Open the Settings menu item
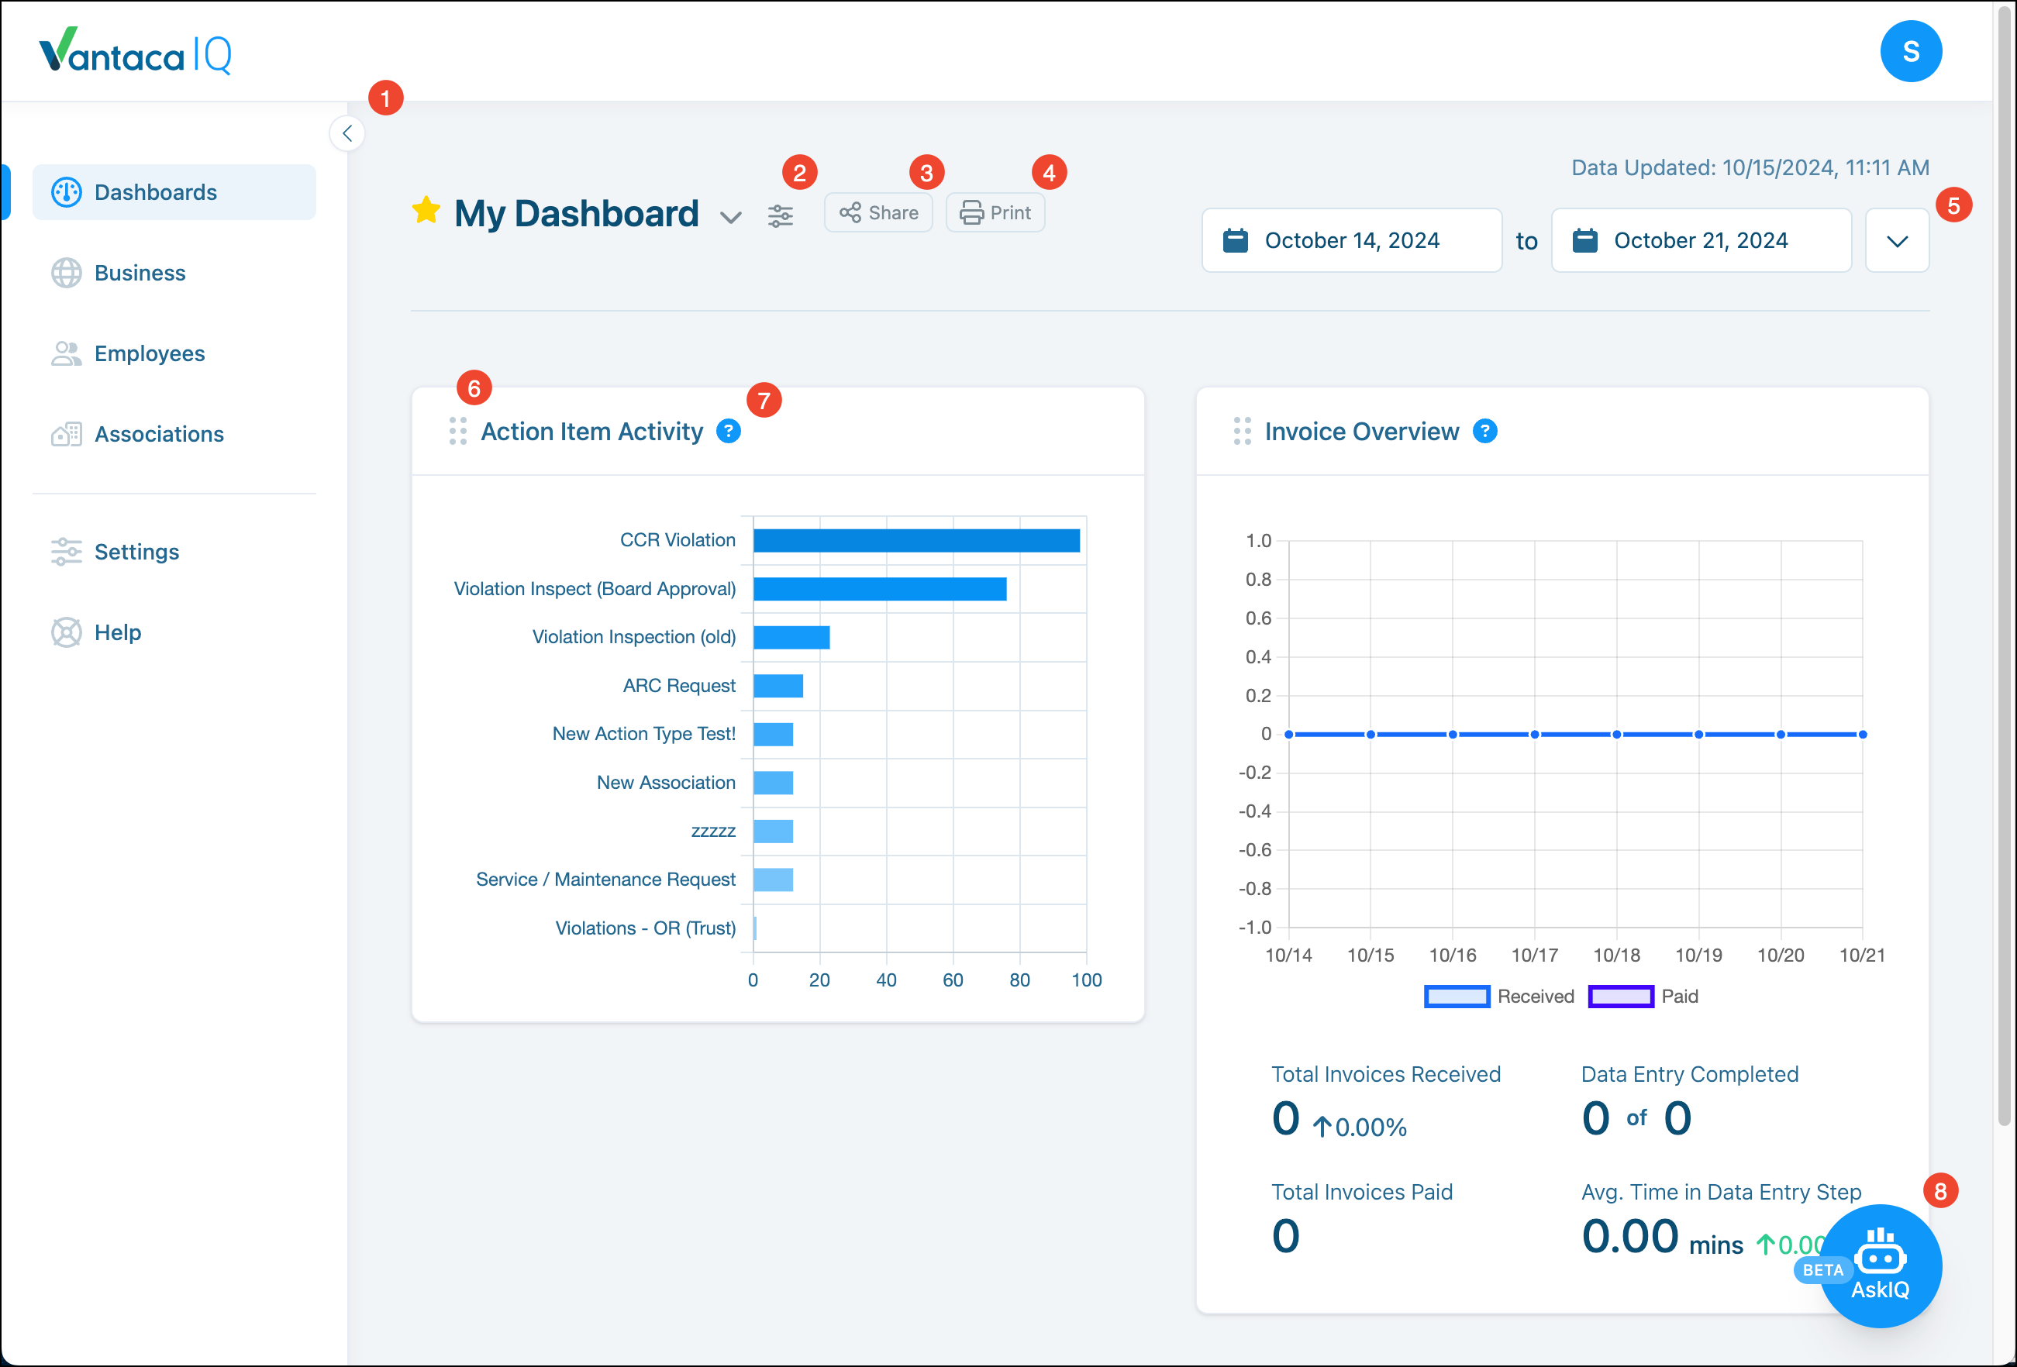Screen dimensions: 2017x1367 tap(66, 552)
